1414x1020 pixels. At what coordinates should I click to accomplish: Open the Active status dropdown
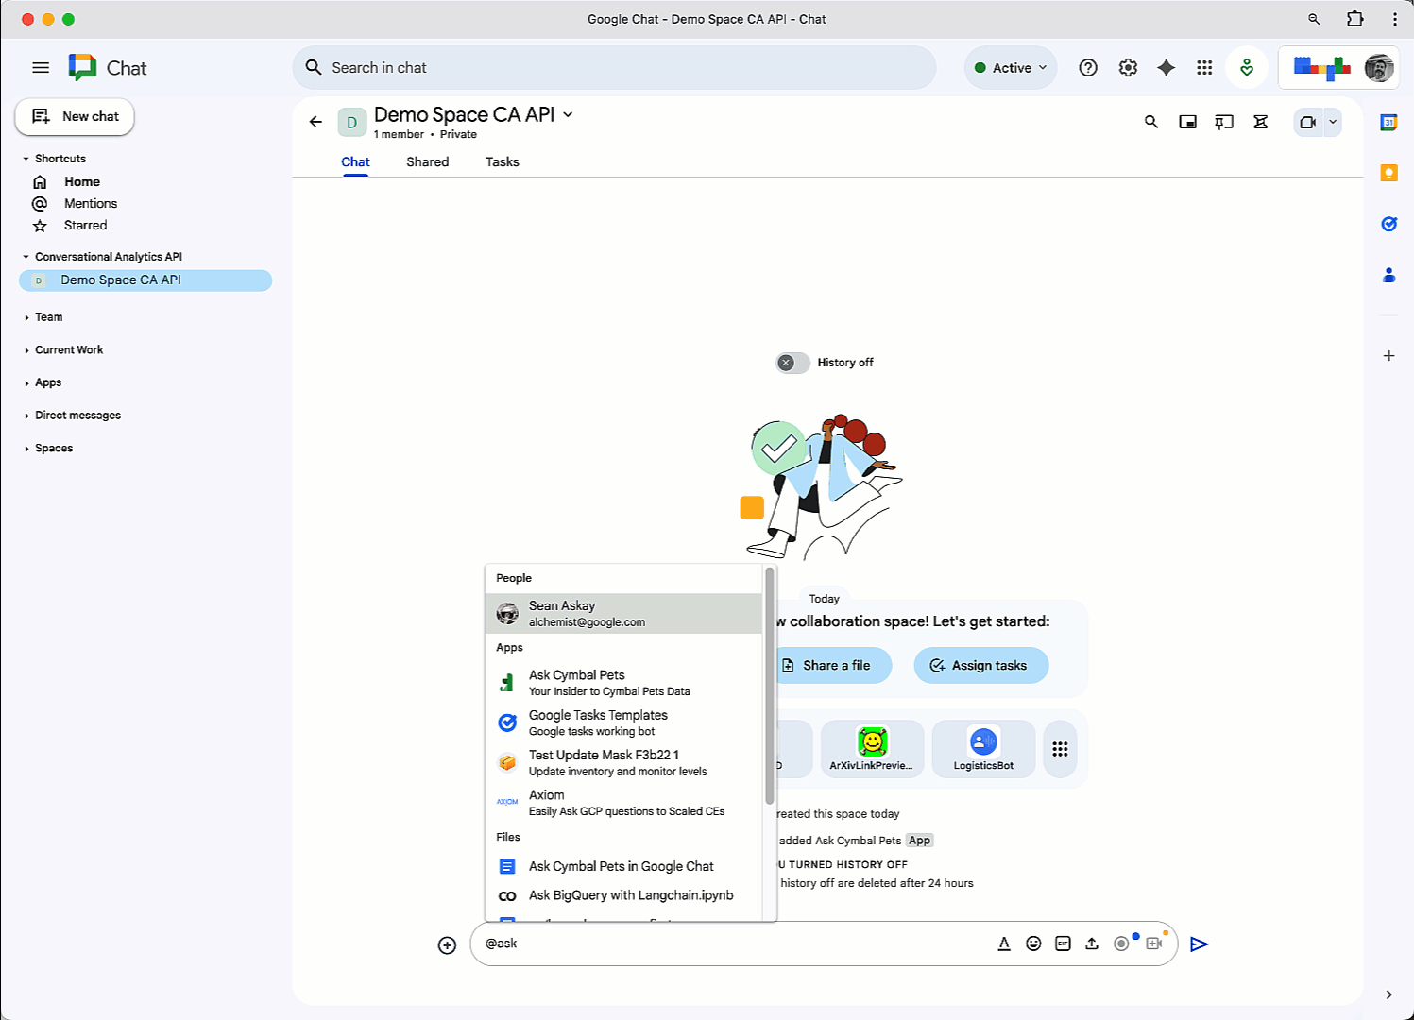coord(1011,68)
